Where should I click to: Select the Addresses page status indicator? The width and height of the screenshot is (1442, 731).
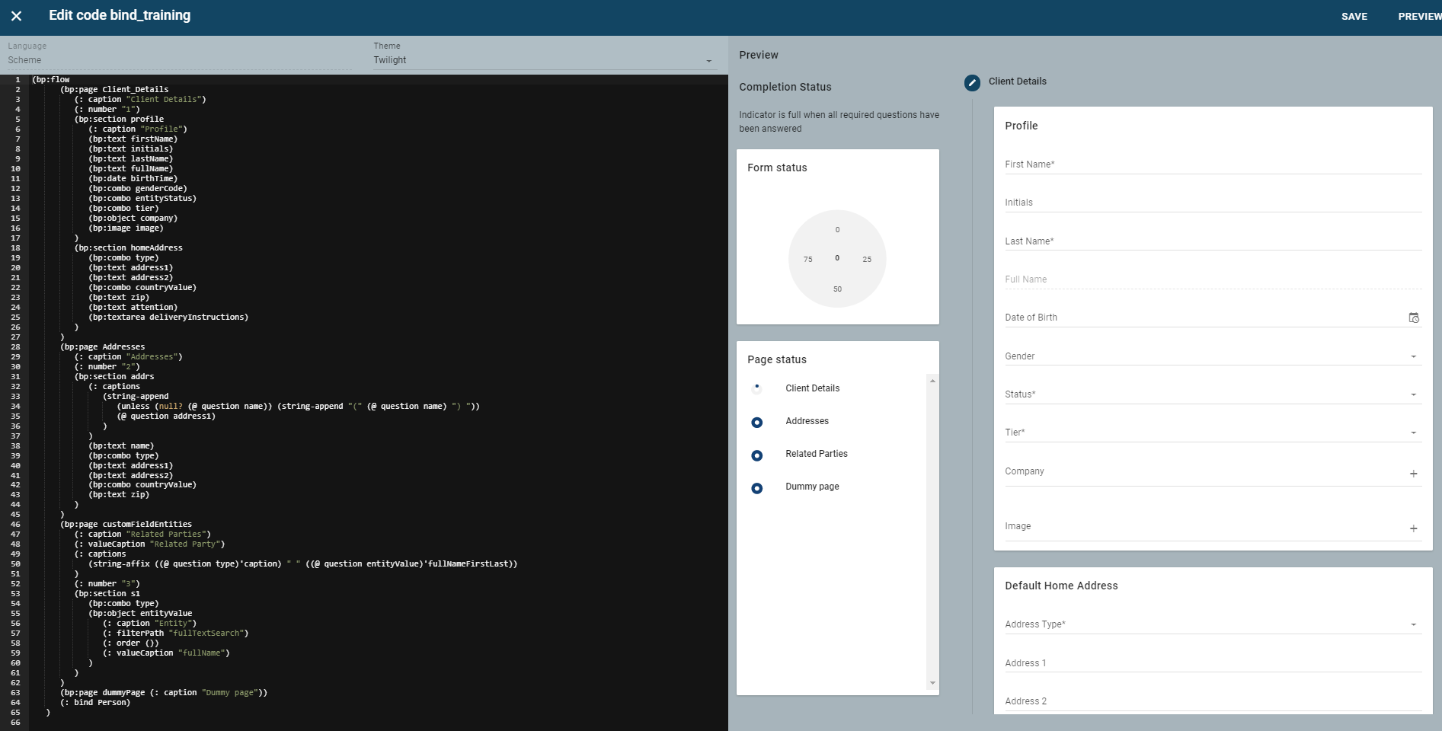pyautogui.click(x=756, y=423)
